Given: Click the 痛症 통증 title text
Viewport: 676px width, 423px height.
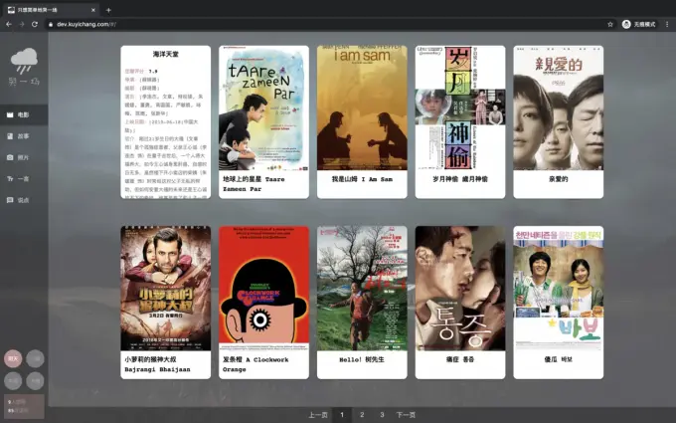Looking at the screenshot, I should point(460,359).
